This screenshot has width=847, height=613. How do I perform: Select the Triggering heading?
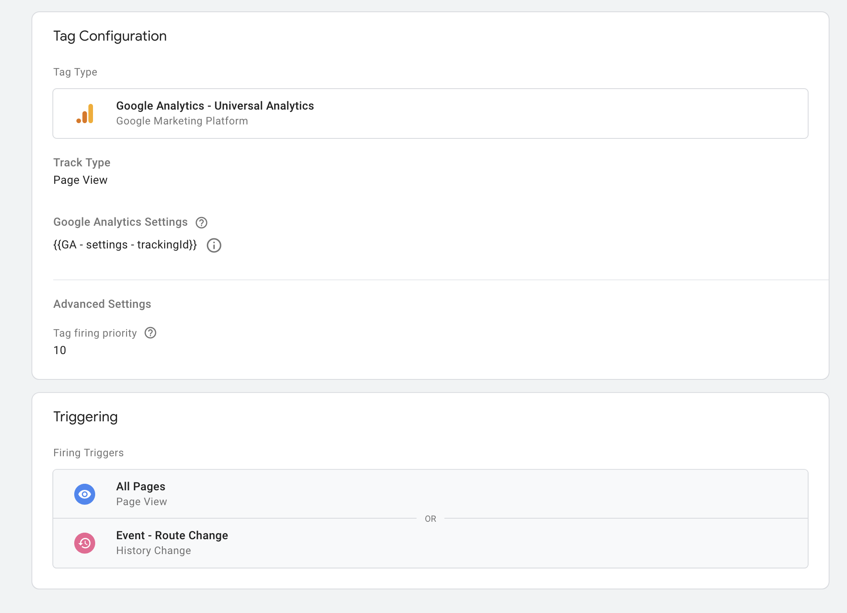click(86, 417)
